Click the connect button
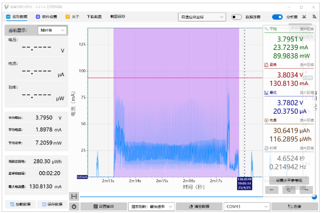The height and width of the screenshot is (213, 322). point(295,207)
